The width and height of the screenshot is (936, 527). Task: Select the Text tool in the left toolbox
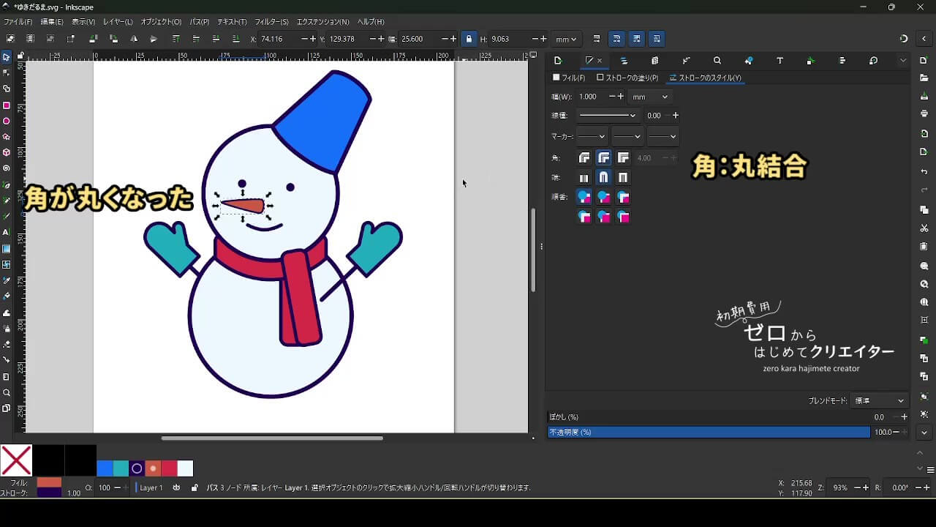(x=7, y=232)
